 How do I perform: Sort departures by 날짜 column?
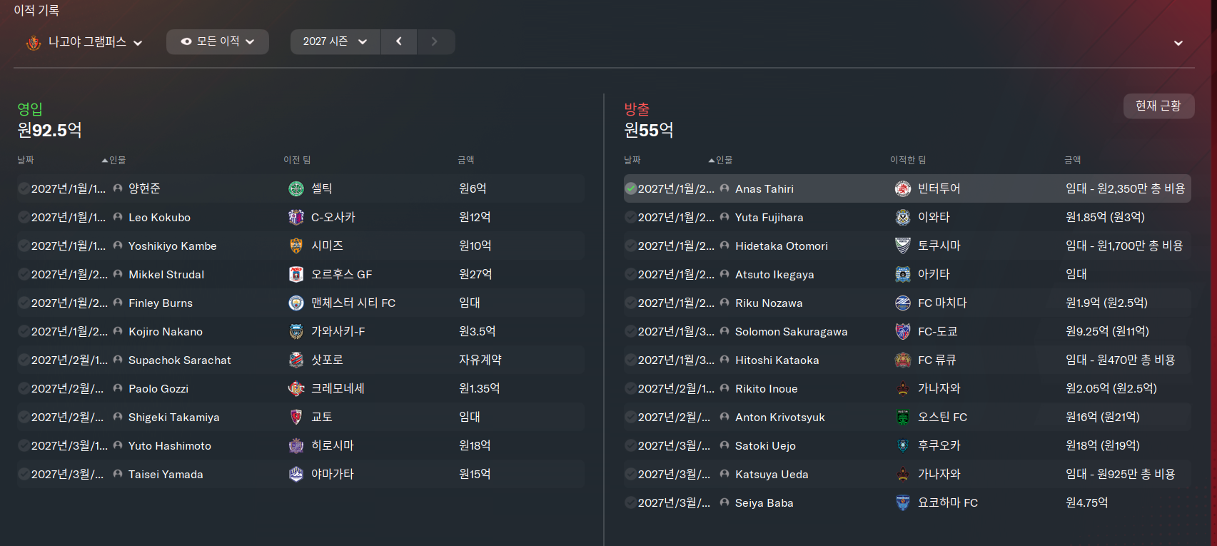(632, 160)
